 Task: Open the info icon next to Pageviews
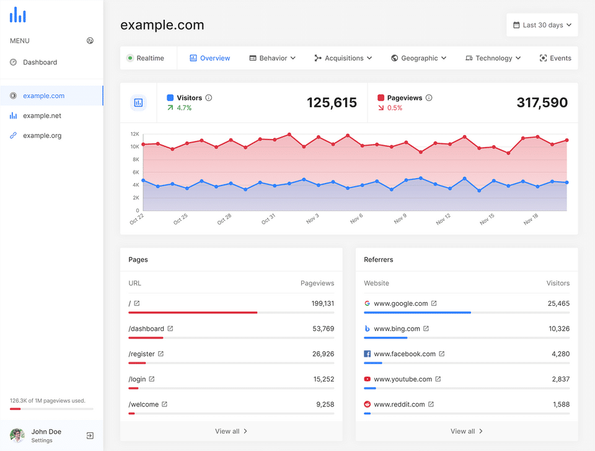tap(429, 97)
